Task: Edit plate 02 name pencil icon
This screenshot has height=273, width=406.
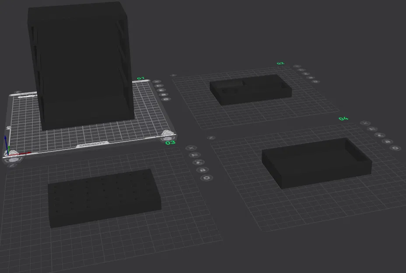Action: point(174,76)
